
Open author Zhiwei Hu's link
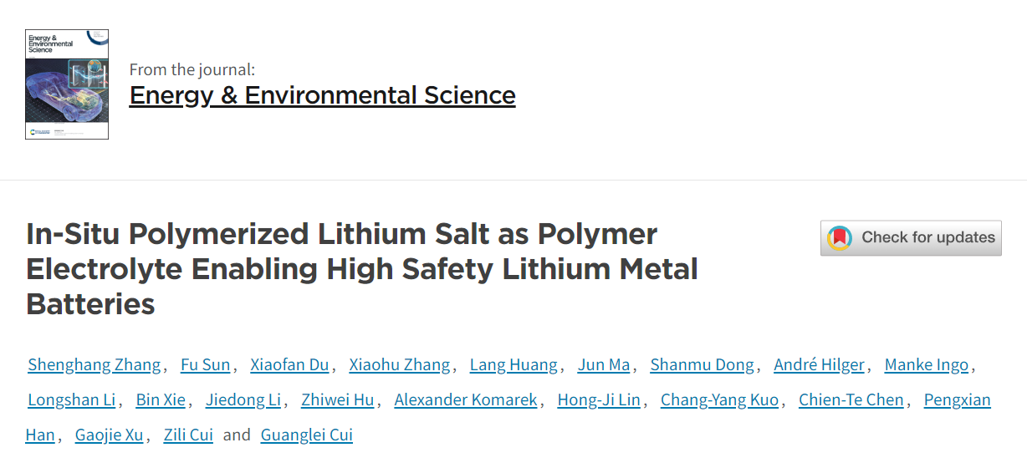tap(338, 399)
